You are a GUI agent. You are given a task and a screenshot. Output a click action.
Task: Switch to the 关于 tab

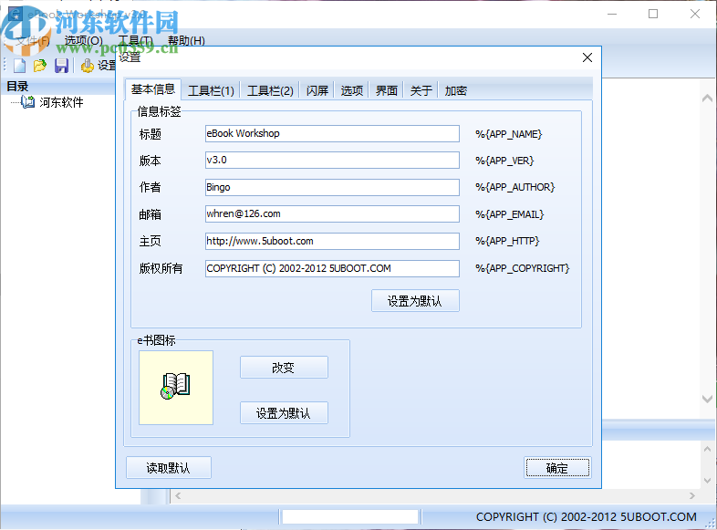tap(421, 90)
